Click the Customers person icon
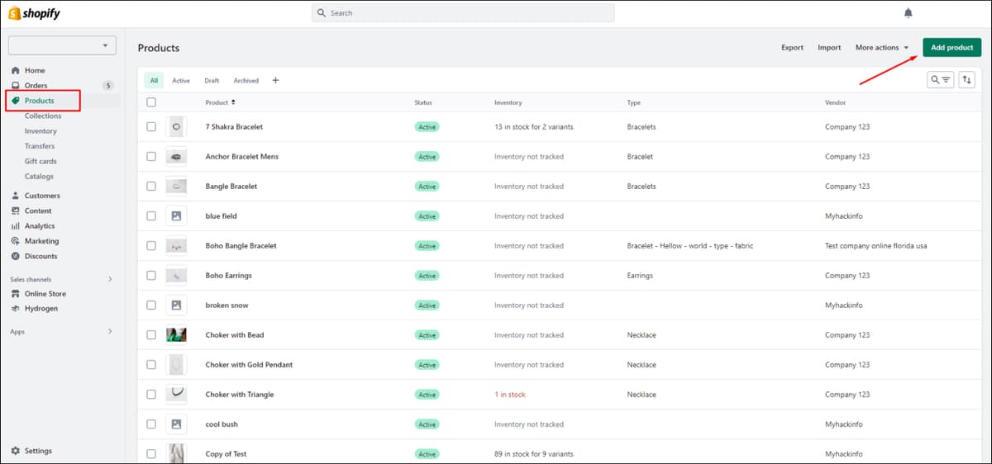Screen dimensions: 992x464 [15, 196]
